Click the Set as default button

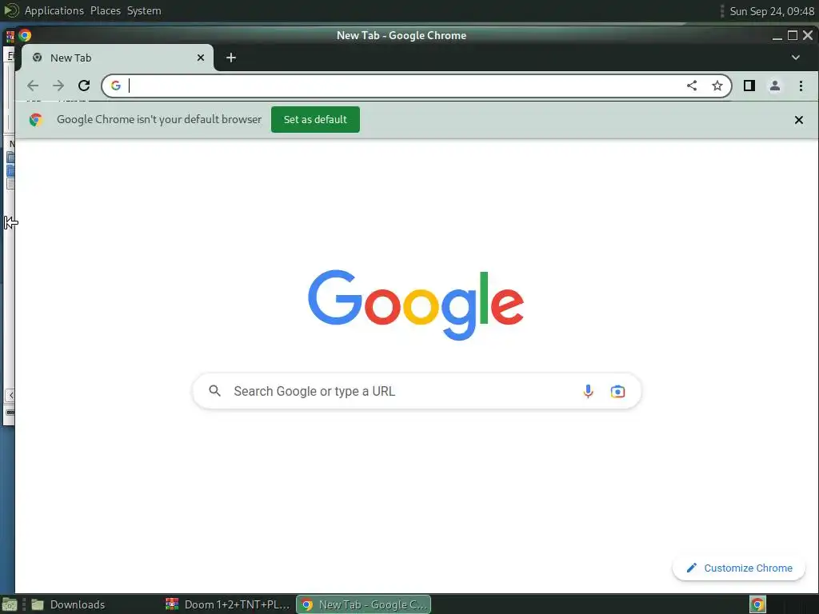tap(315, 120)
